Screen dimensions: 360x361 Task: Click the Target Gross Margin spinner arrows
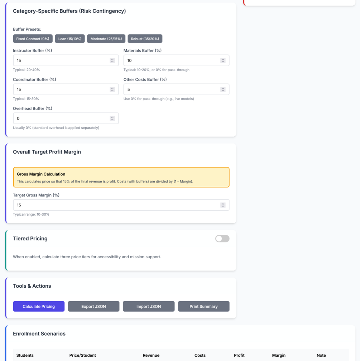[x=223, y=205]
